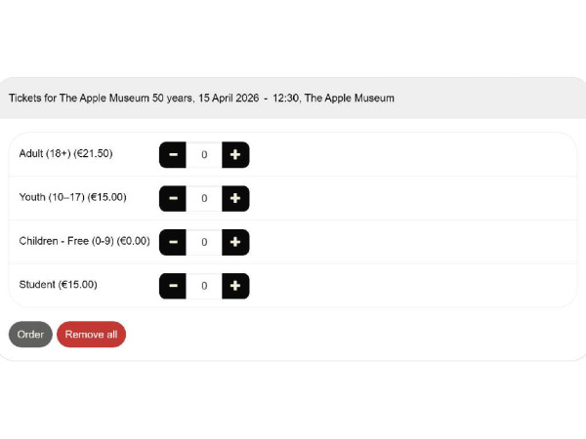Click the Youth ticket quantity field
Image resolution: width=586 pixels, height=439 pixels.
[x=204, y=198]
